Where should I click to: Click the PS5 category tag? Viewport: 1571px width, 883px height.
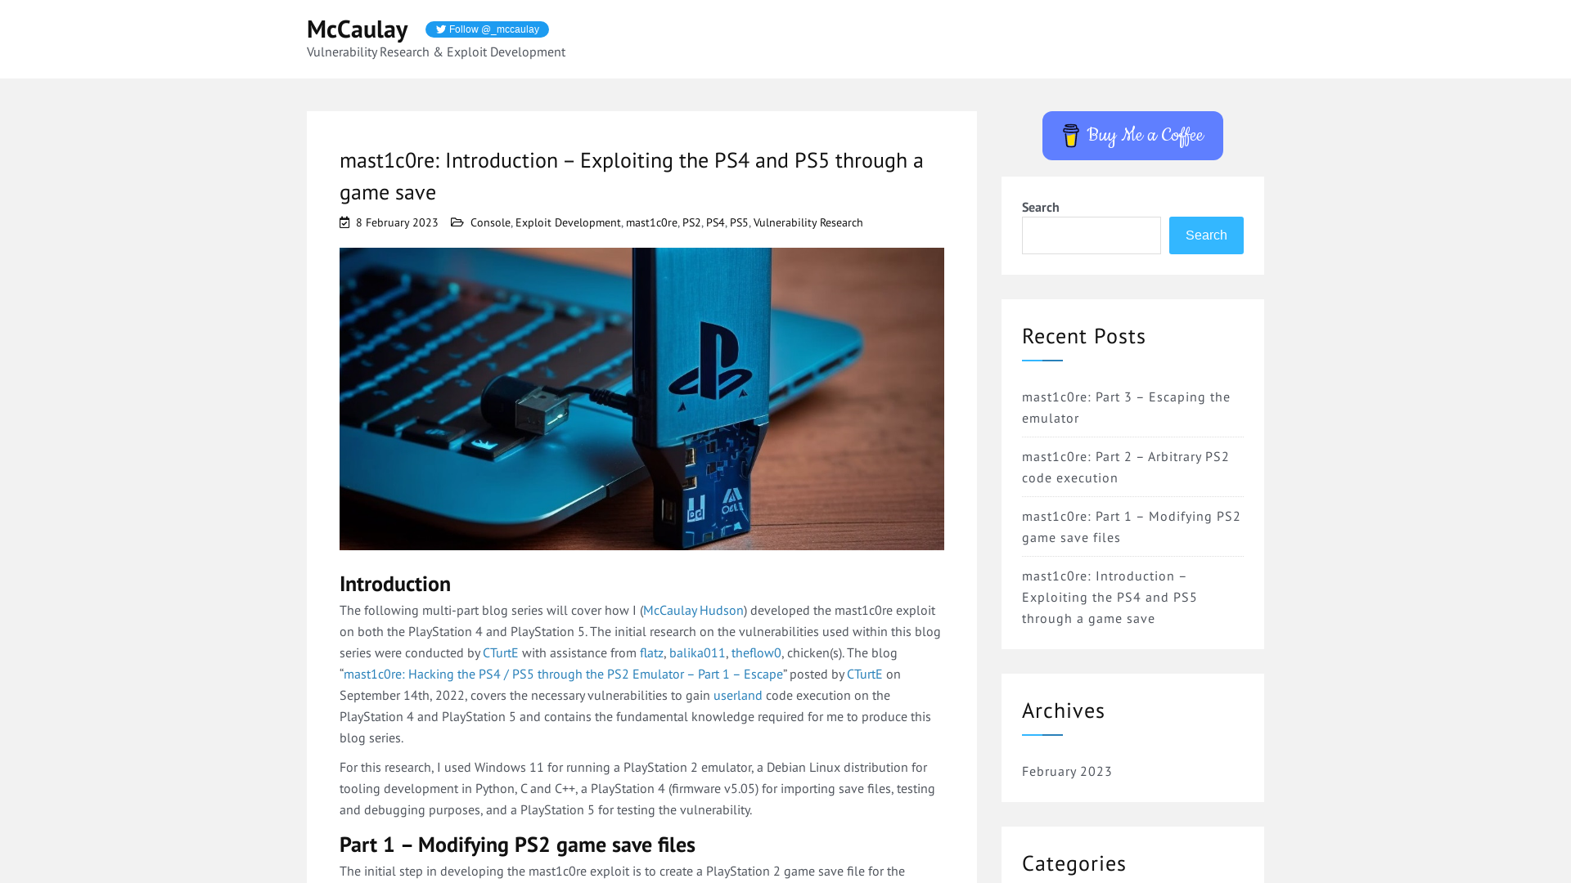(738, 221)
